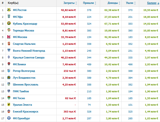
Task: Open the Уралан Элиста club link
Action: pos(22,105)
